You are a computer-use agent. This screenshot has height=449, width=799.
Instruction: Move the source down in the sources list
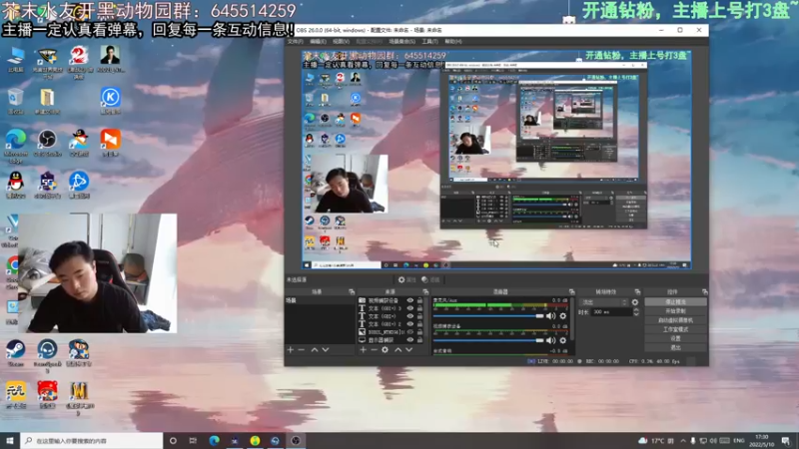408,350
